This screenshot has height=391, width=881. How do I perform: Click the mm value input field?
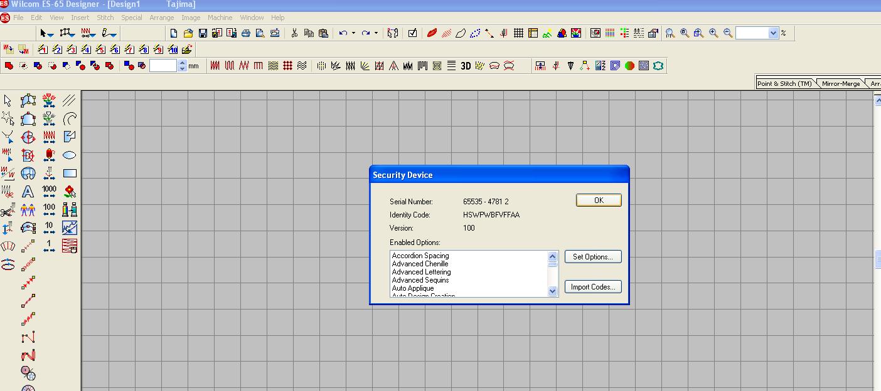[163, 66]
